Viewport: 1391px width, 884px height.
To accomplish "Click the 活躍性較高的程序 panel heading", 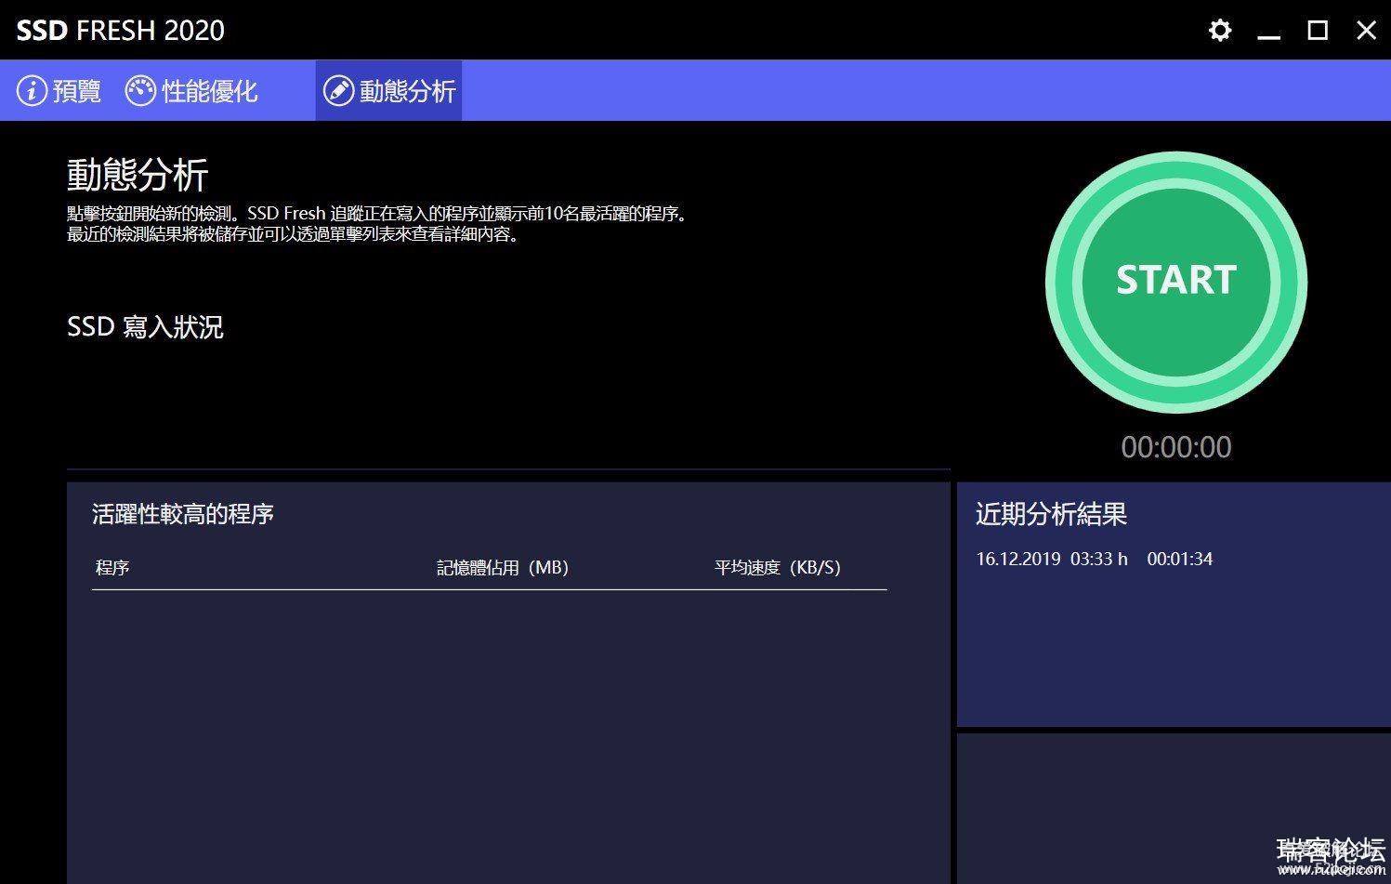I will 183,514.
